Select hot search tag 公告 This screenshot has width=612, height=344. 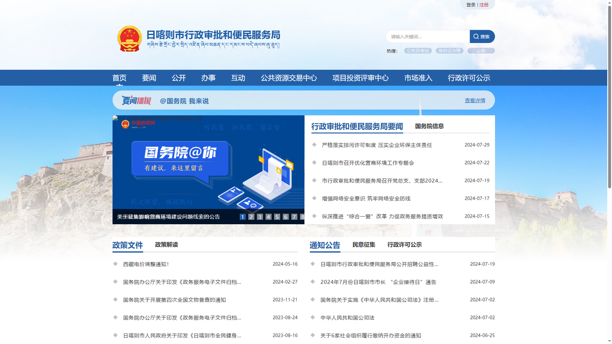point(481,51)
